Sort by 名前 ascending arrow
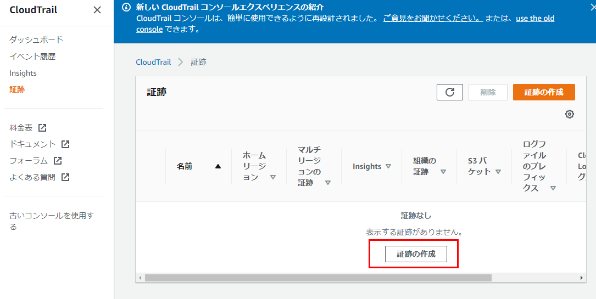This screenshot has width=596, height=299. (218, 166)
